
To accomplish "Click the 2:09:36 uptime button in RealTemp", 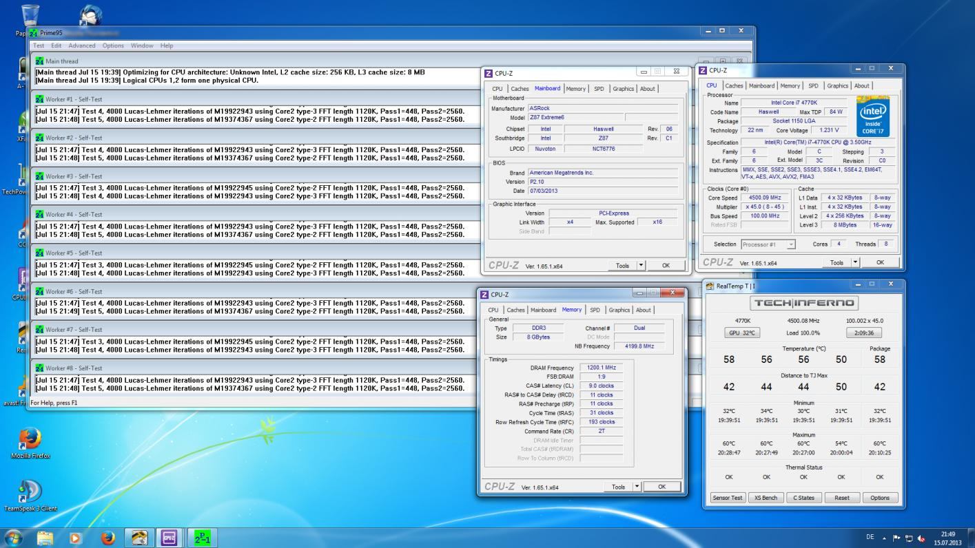I will pyautogui.click(x=863, y=333).
